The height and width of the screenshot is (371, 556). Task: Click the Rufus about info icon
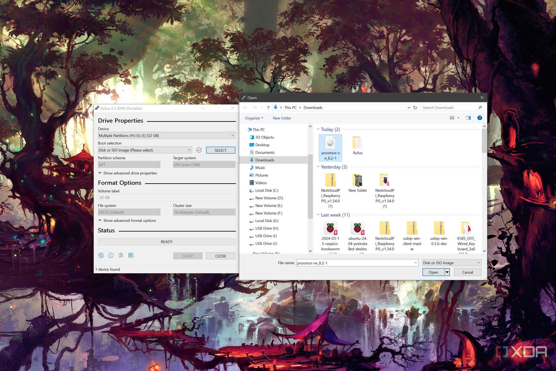111,255
